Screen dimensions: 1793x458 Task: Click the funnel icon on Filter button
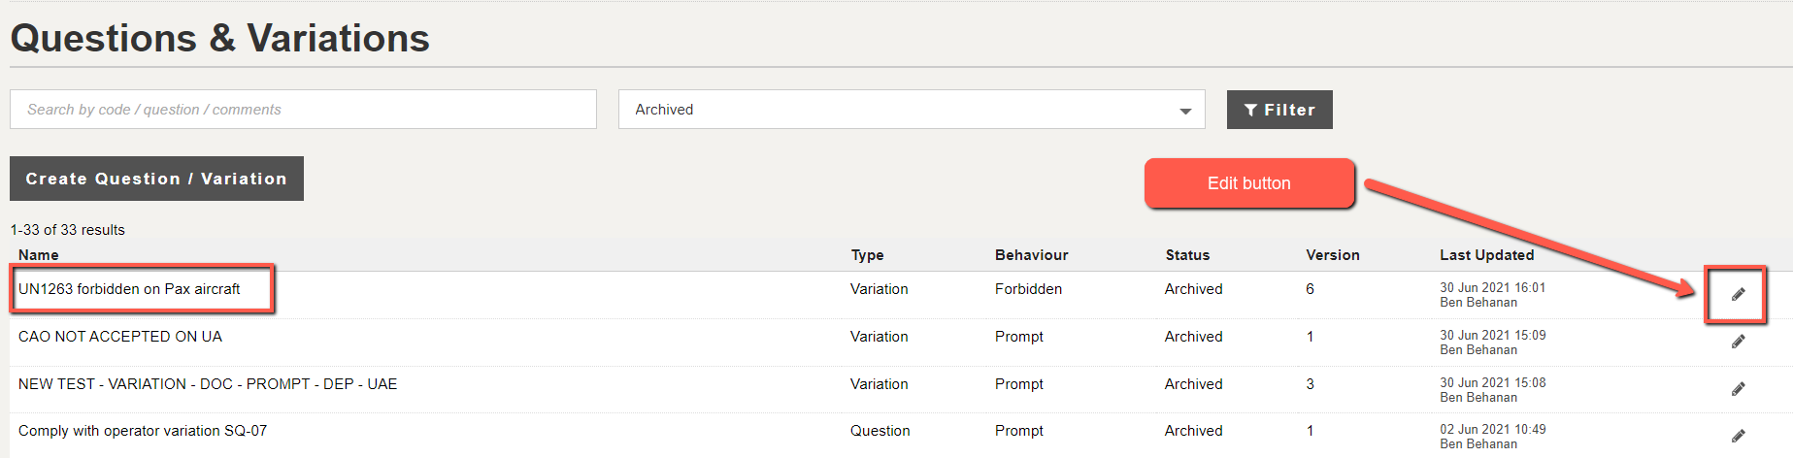(x=1251, y=110)
